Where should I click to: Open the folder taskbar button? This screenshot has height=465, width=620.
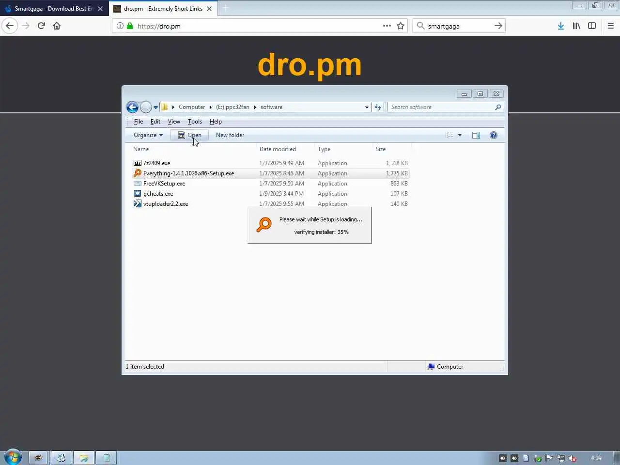pos(84,458)
